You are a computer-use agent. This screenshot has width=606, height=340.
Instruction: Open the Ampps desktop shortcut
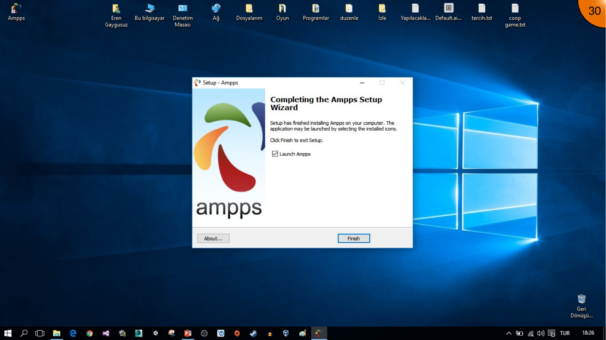tap(16, 12)
